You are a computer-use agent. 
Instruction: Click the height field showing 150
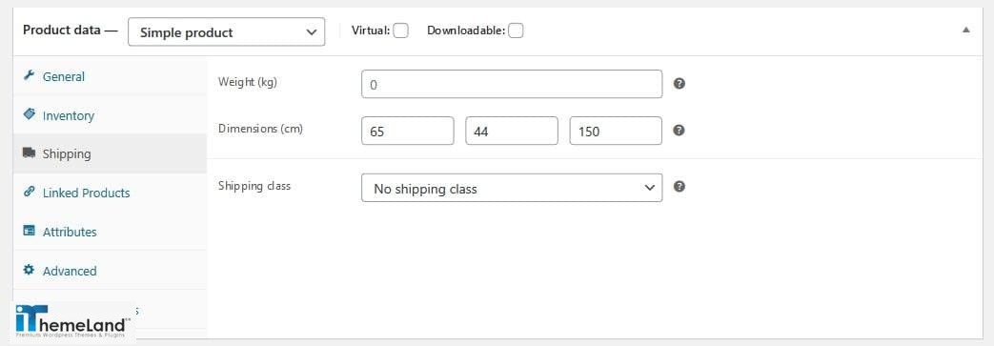(x=616, y=131)
